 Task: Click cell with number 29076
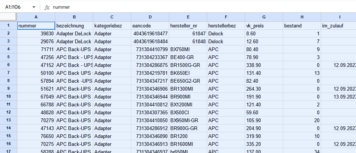(x=36, y=42)
